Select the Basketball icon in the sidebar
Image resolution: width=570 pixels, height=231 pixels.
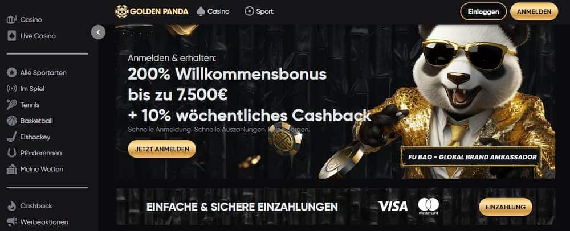[11, 121]
